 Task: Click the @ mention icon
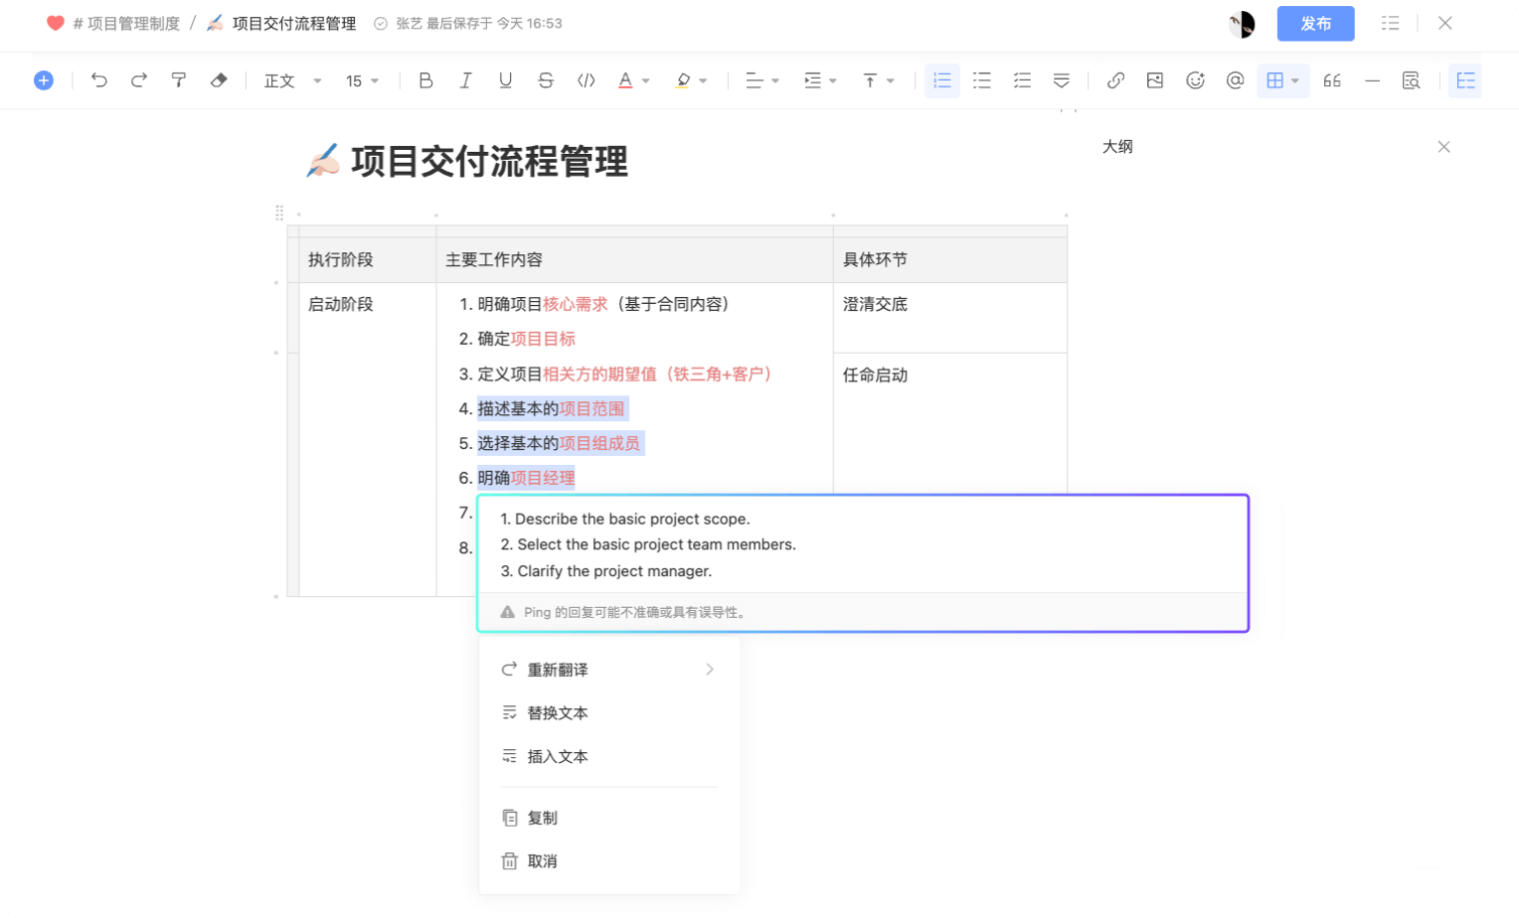pos(1235,80)
